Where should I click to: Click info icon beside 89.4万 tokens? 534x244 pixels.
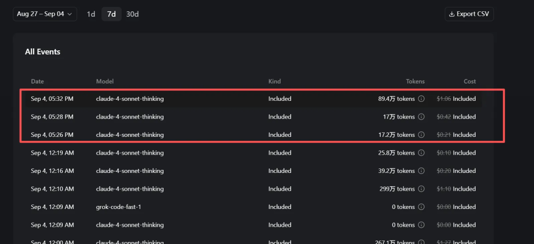tap(421, 99)
